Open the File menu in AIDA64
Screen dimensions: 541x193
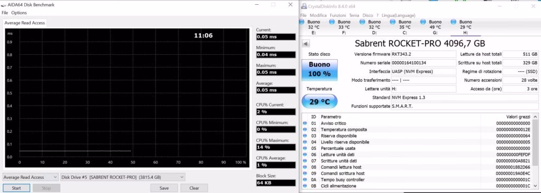pyautogui.click(x=5, y=13)
